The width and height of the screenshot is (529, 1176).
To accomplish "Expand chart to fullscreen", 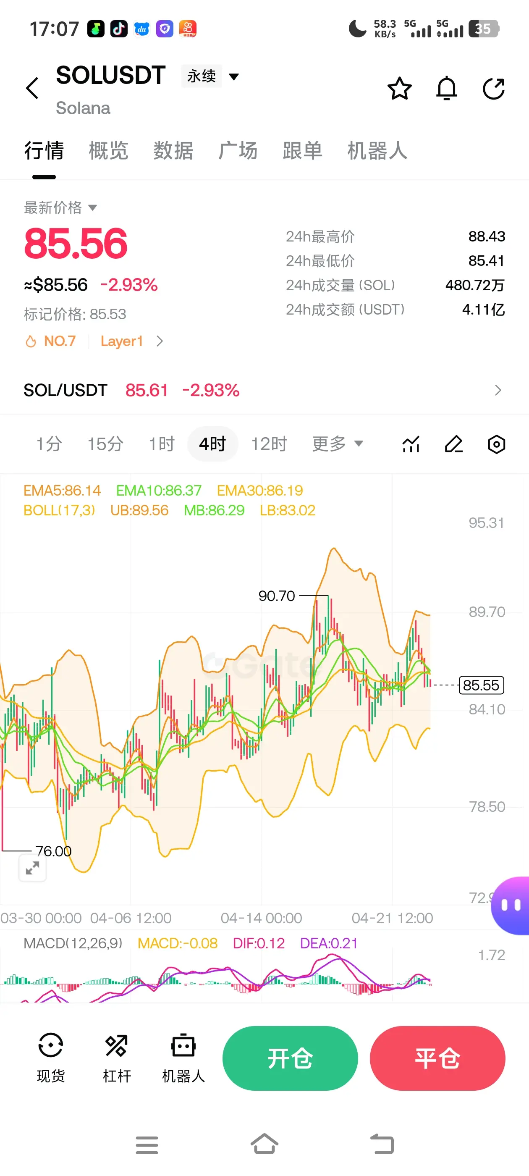I will tap(32, 868).
